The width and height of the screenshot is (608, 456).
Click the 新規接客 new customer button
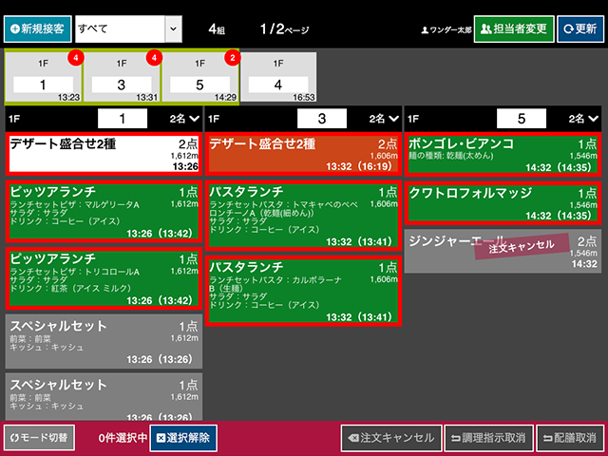point(37,28)
